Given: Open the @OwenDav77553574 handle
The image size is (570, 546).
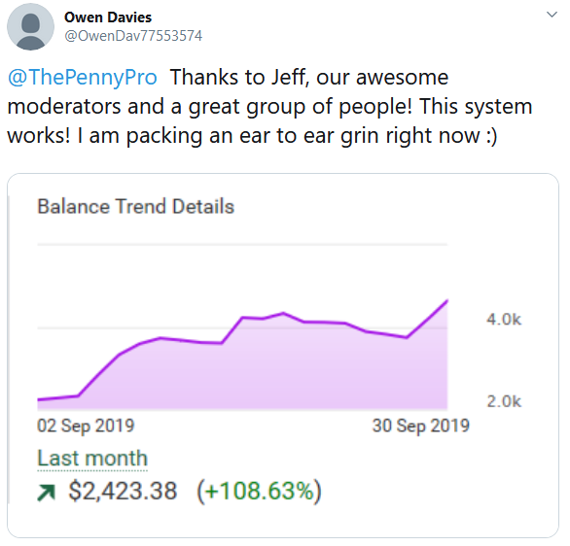Looking at the screenshot, I should pyautogui.click(x=133, y=36).
